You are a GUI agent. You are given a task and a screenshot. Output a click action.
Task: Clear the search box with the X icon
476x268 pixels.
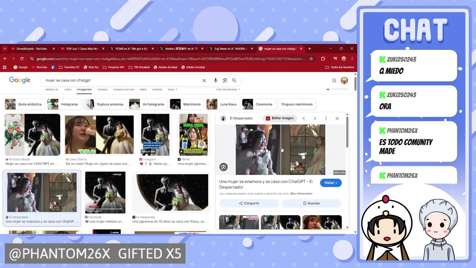pyautogui.click(x=204, y=80)
